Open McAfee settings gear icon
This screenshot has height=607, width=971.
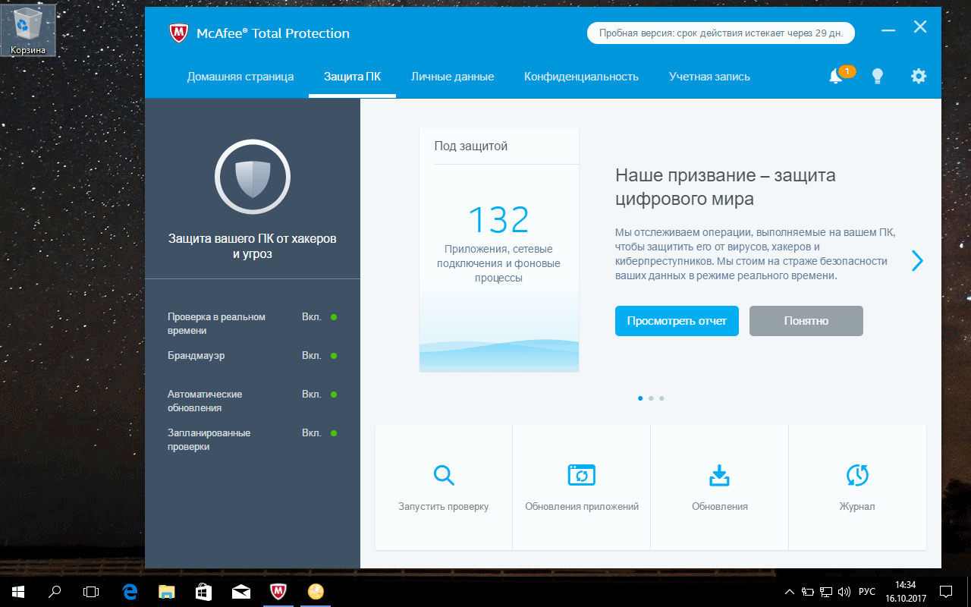(x=919, y=76)
